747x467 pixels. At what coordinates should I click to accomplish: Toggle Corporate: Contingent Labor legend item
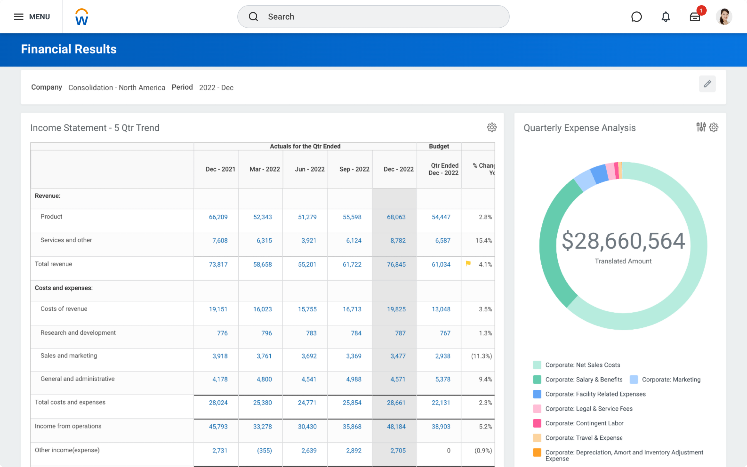584,423
